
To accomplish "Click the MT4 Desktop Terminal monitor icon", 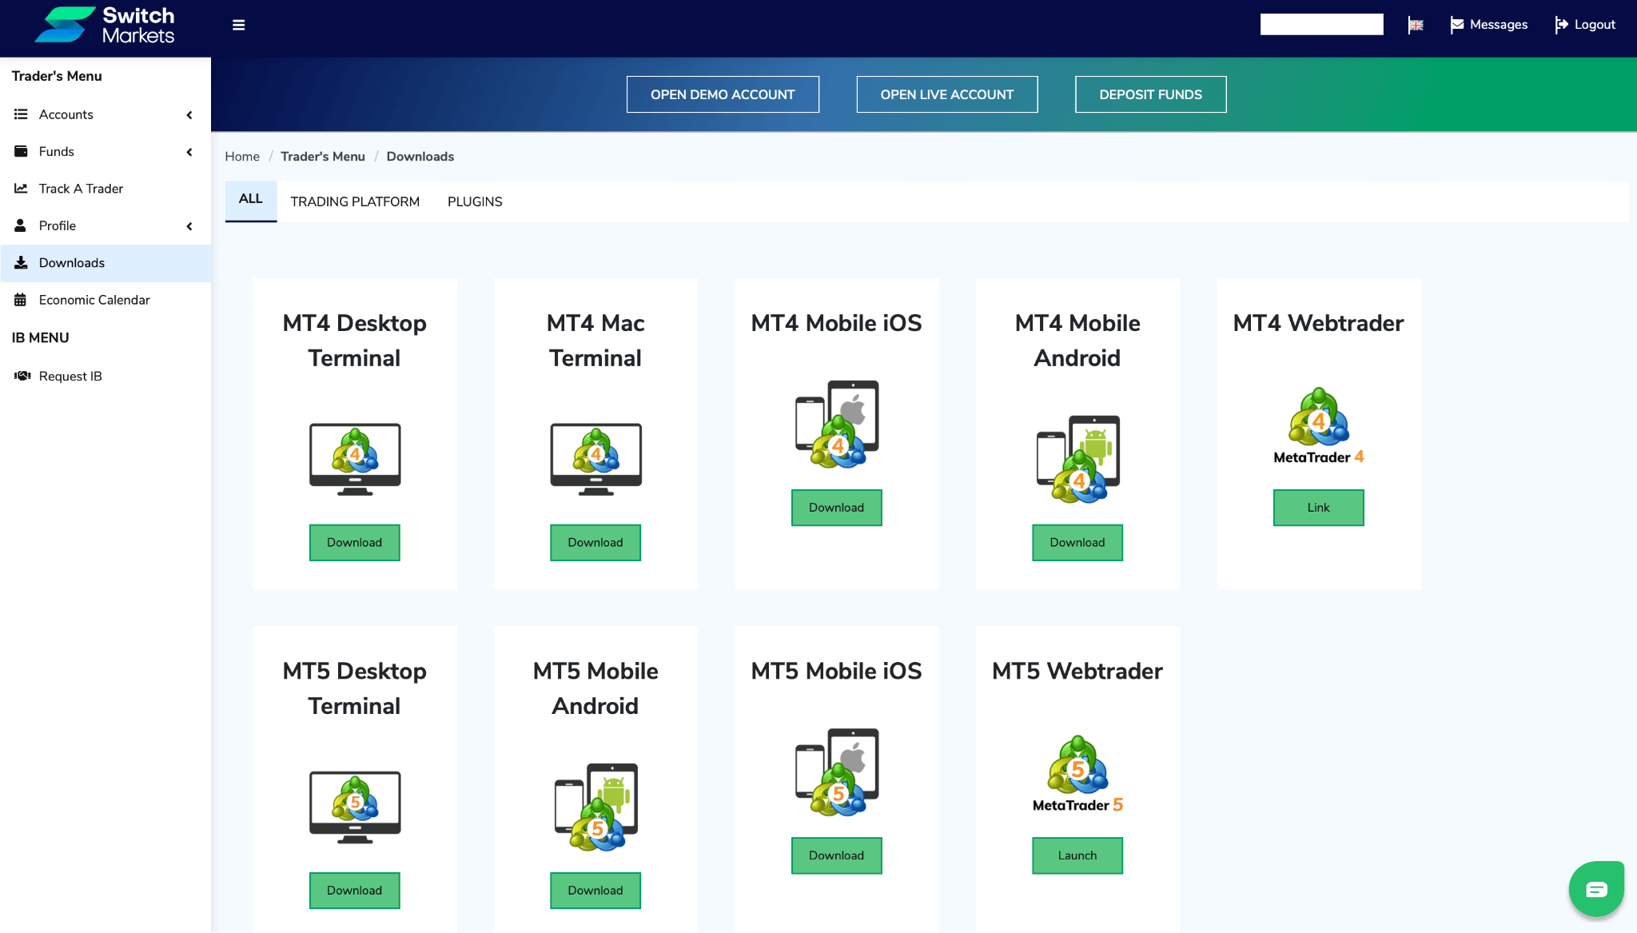I will (x=354, y=459).
